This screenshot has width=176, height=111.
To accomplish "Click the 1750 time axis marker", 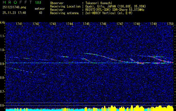I will coord(170,24).
